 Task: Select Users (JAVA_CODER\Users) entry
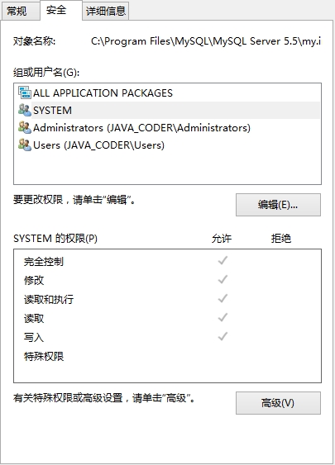pos(98,145)
